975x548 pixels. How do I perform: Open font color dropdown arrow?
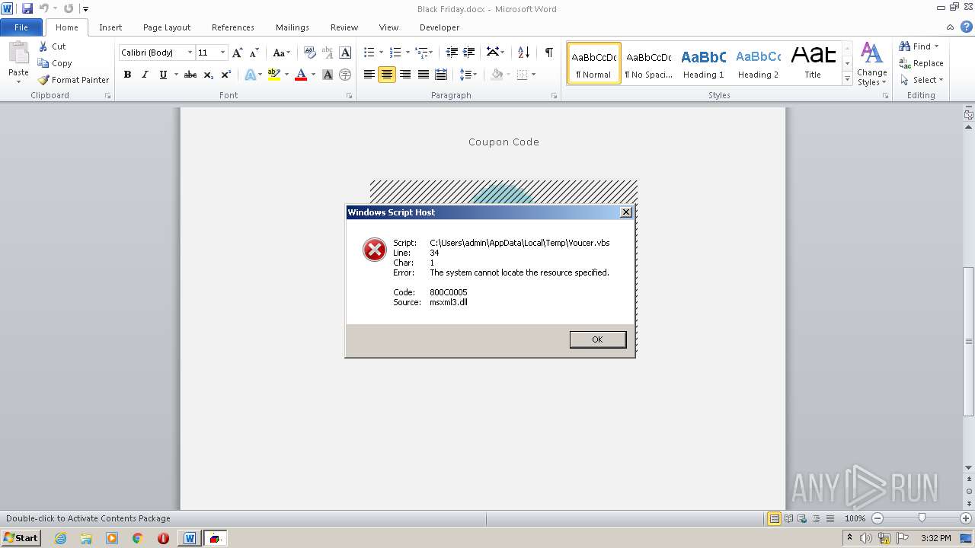pyautogui.click(x=313, y=75)
